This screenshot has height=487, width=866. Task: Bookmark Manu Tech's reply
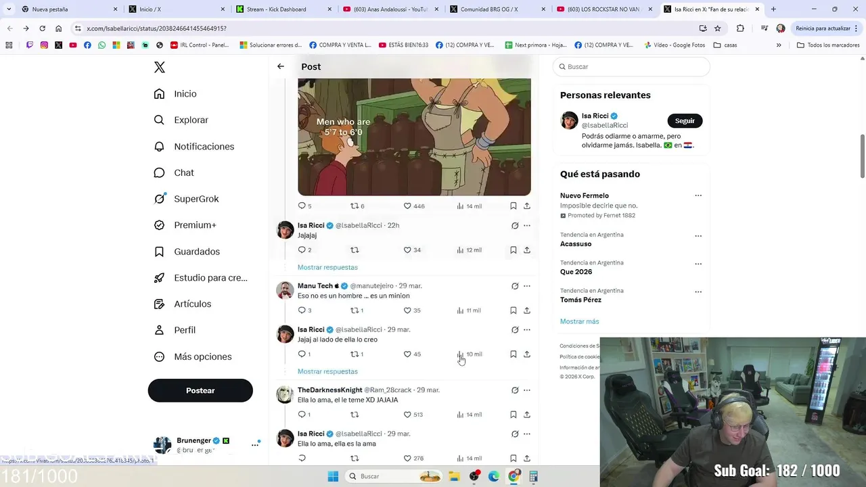[x=513, y=310]
